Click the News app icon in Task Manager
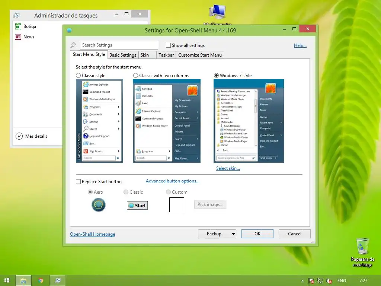 pos(18,37)
